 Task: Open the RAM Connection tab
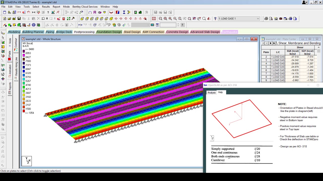(x=153, y=32)
